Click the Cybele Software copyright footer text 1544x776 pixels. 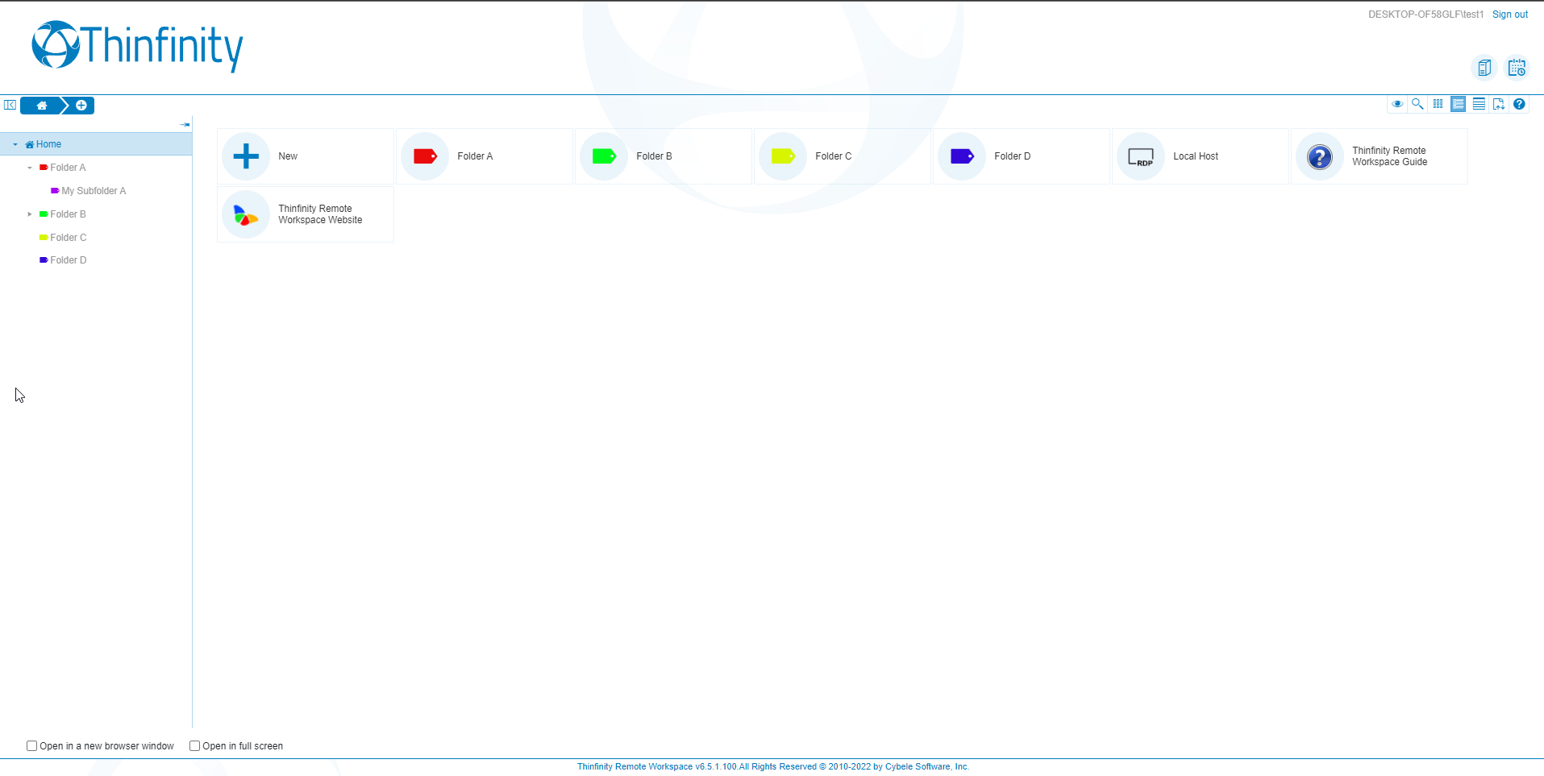point(772,766)
